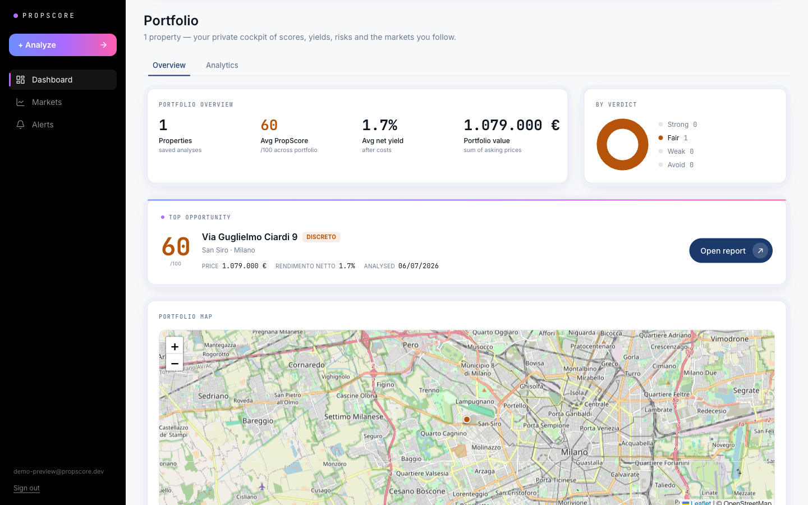The height and width of the screenshot is (505, 808).
Task: Zoom out on the portfolio map
Action: tap(175, 363)
